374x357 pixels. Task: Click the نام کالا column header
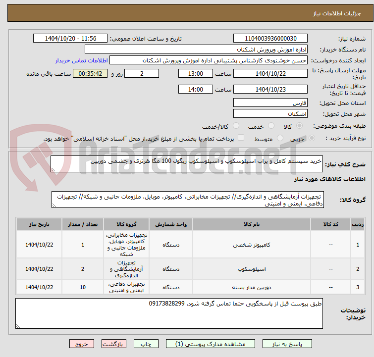[x=252, y=224]
